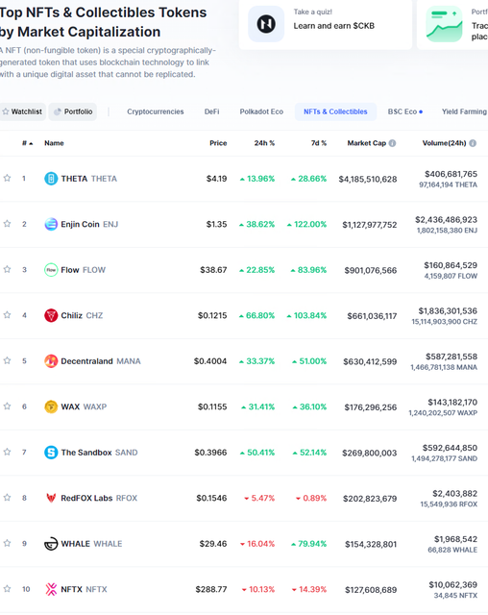Click RedFOX 24h change 5.47%

pos(259,498)
